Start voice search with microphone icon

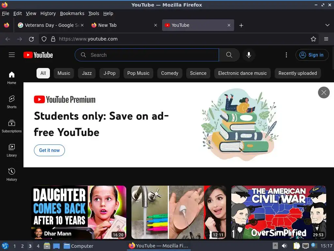pos(249,55)
